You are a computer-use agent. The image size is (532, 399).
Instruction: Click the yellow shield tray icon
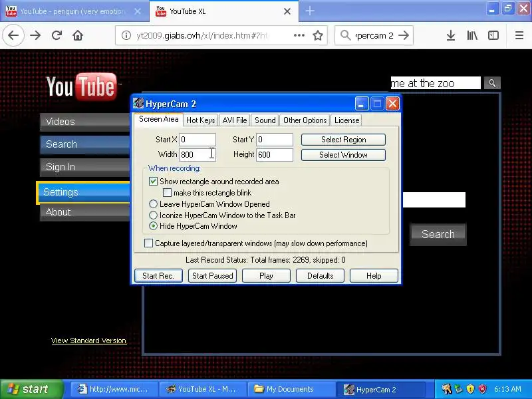click(x=470, y=389)
